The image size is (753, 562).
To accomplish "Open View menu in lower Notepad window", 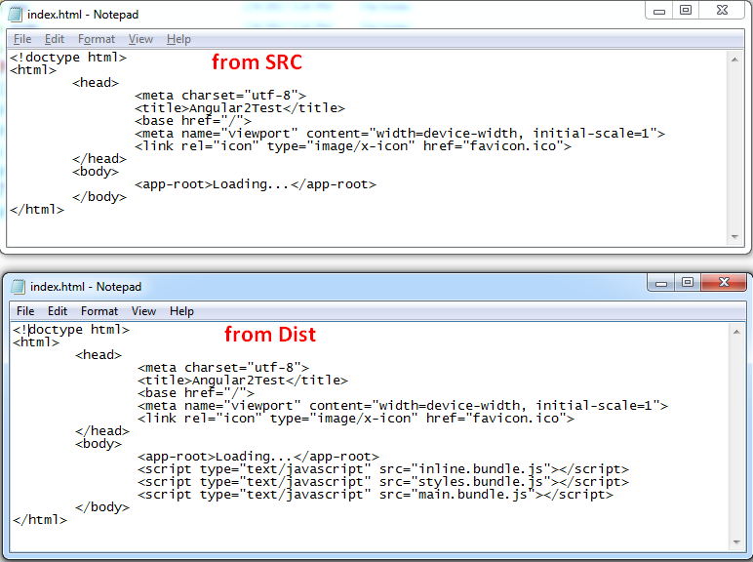I will click(x=143, y=311).
